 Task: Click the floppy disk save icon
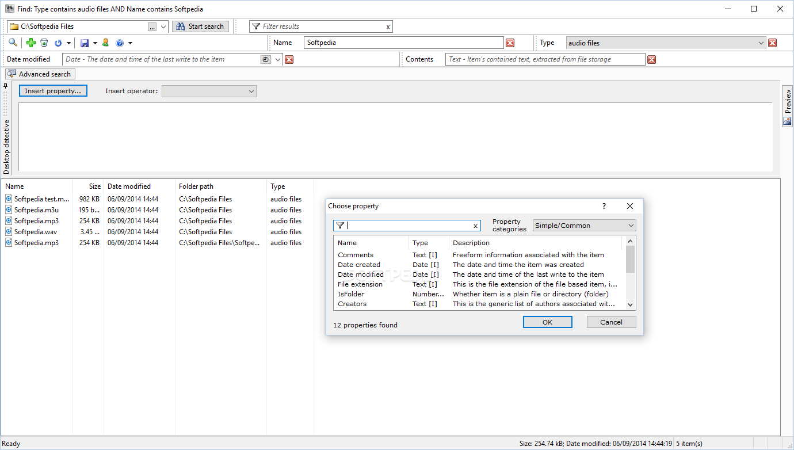click(85, 43)
